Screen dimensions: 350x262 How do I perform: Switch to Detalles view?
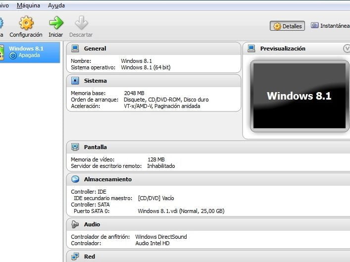click(x=287, y=26)
